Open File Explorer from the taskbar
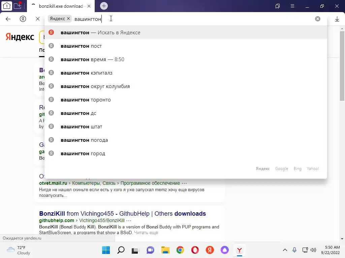 point(165,250)
